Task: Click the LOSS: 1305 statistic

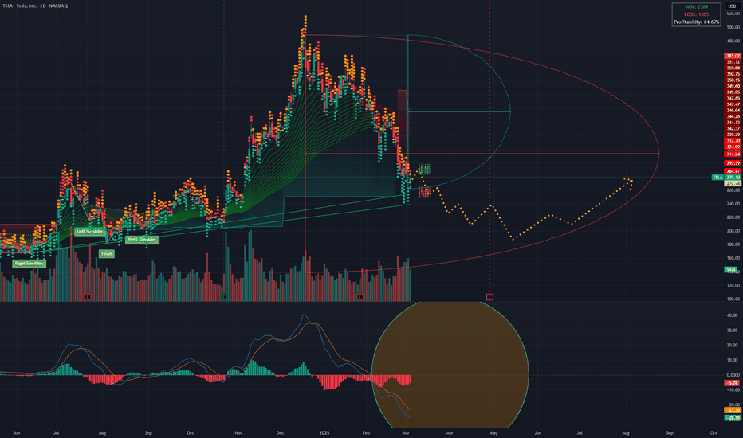Action: click(x=697, y=14)
